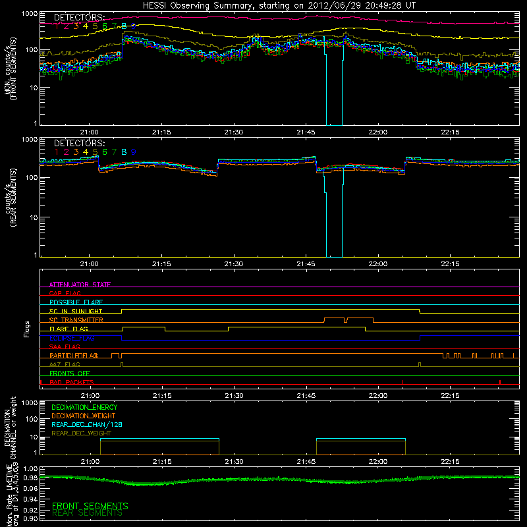The image size is (527, 527).
Task: Click the SAA_FLAG label
Action: pos(65,347)
